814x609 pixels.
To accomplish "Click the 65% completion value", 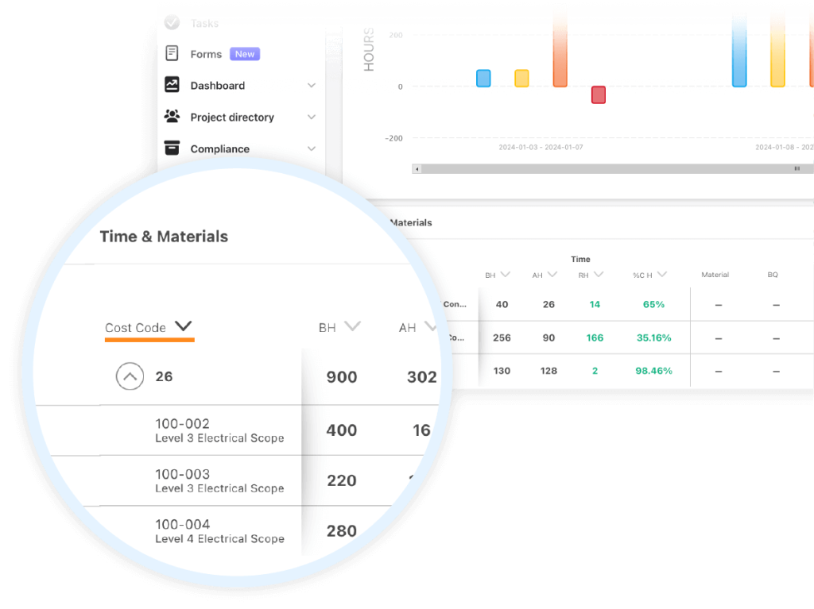I will click(x=653, y=305).
